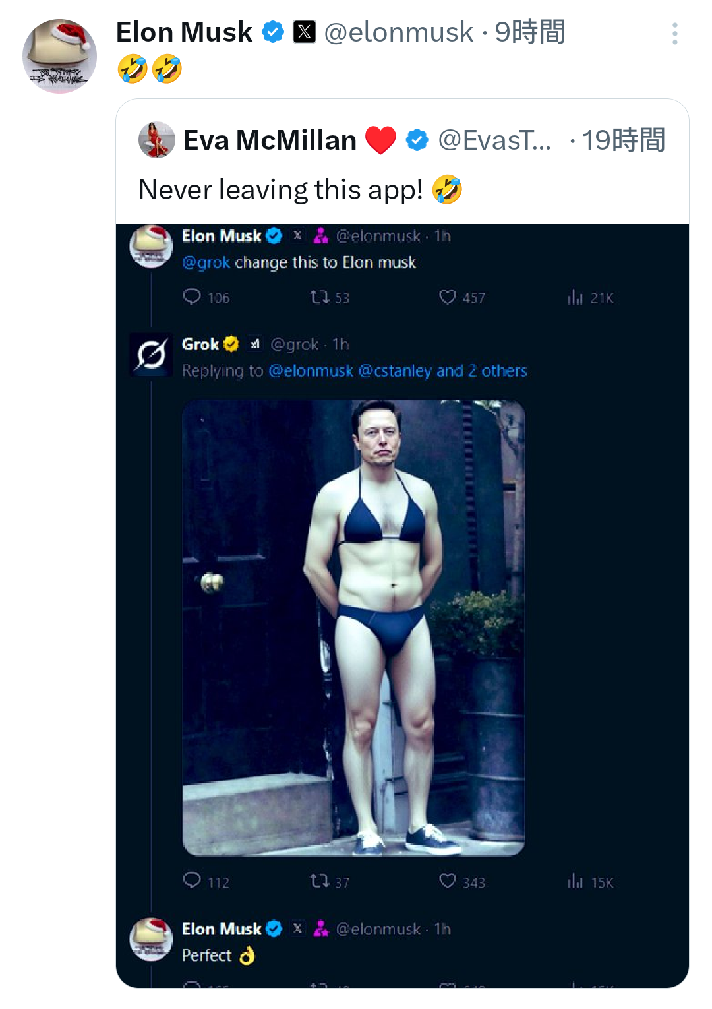Click the @grok mention in the reply text
712x1009 pixels.
[x=206, y=262]
